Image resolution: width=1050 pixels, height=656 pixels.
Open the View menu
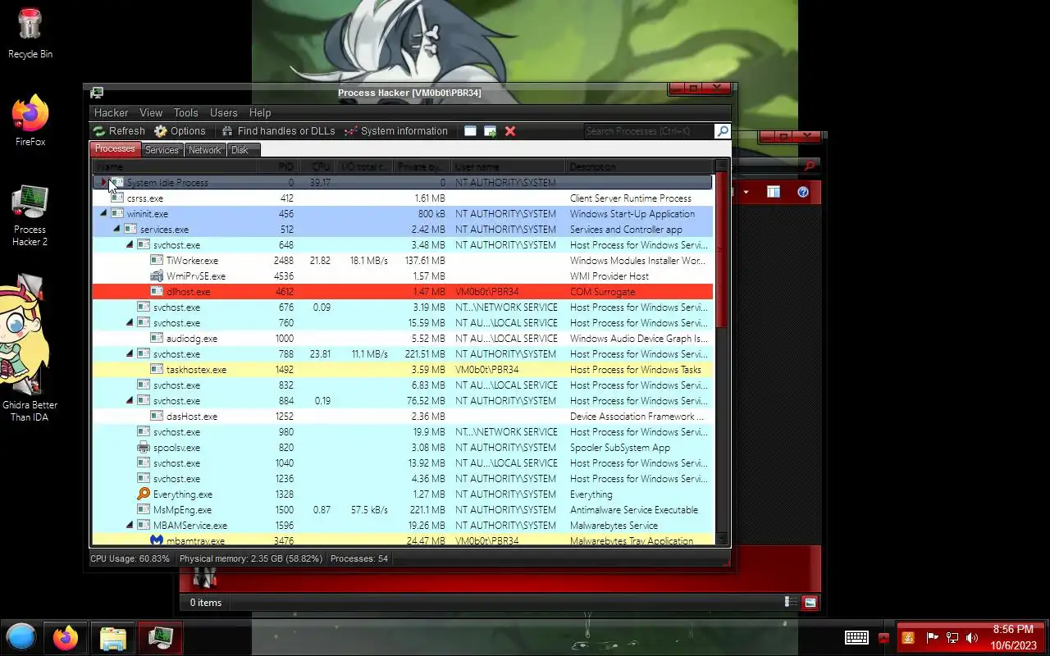click(151, 113)
